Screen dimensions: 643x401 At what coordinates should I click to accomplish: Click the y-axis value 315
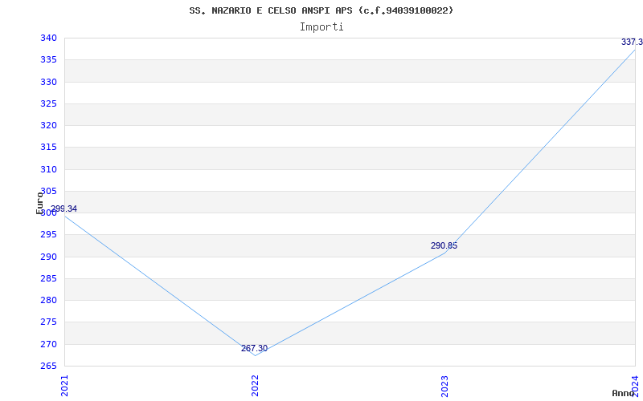(x=47, y=148)
